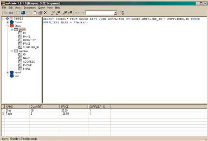Select the EMAIL field under suppliers
Viewport: 208px width, 141px height.
coord(27,69)
